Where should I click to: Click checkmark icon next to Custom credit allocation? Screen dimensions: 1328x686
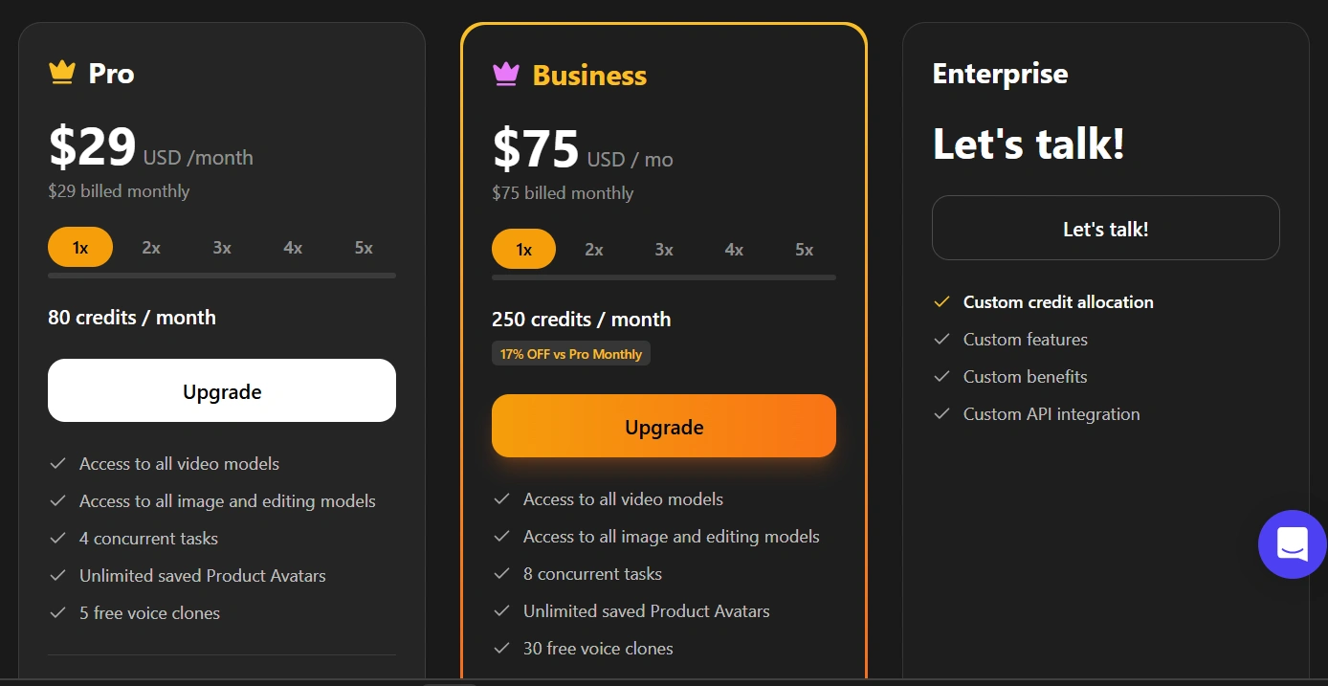tap(942, 302)
